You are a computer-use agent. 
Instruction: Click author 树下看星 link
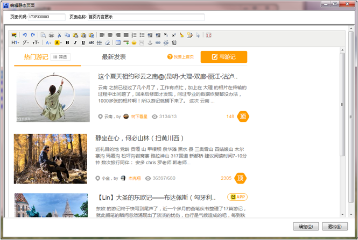139,117
